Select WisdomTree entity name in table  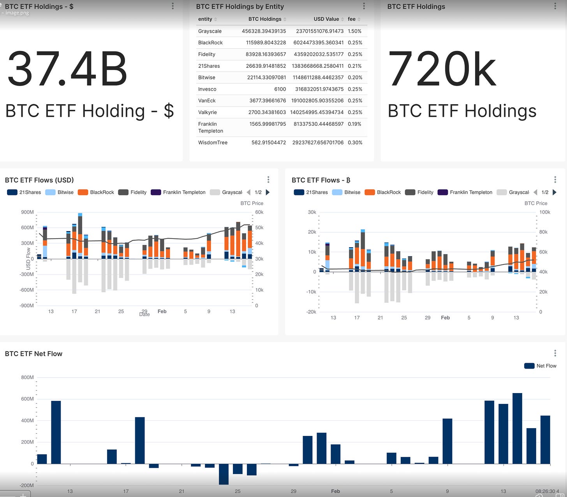pyautogui.click(x=213, y=142)
